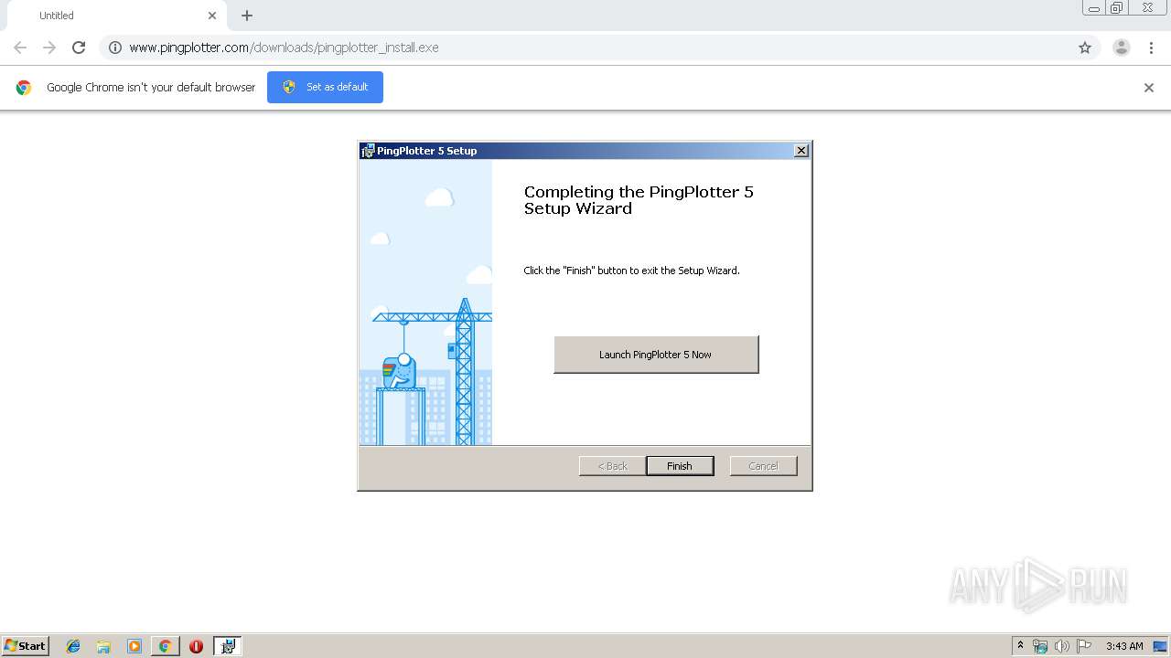
Task: Restore down the Chrome window
Action: 1117,8
